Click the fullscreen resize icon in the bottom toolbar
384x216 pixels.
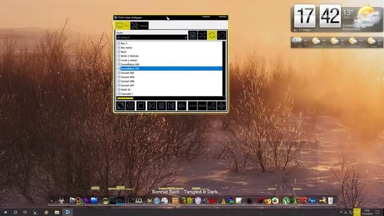120,106
